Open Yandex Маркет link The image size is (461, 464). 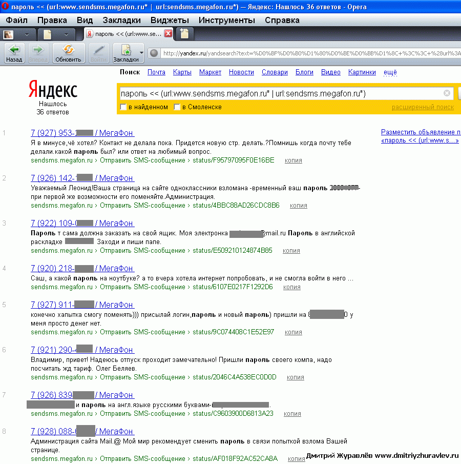pyautogui.click(x=210, y=72)
